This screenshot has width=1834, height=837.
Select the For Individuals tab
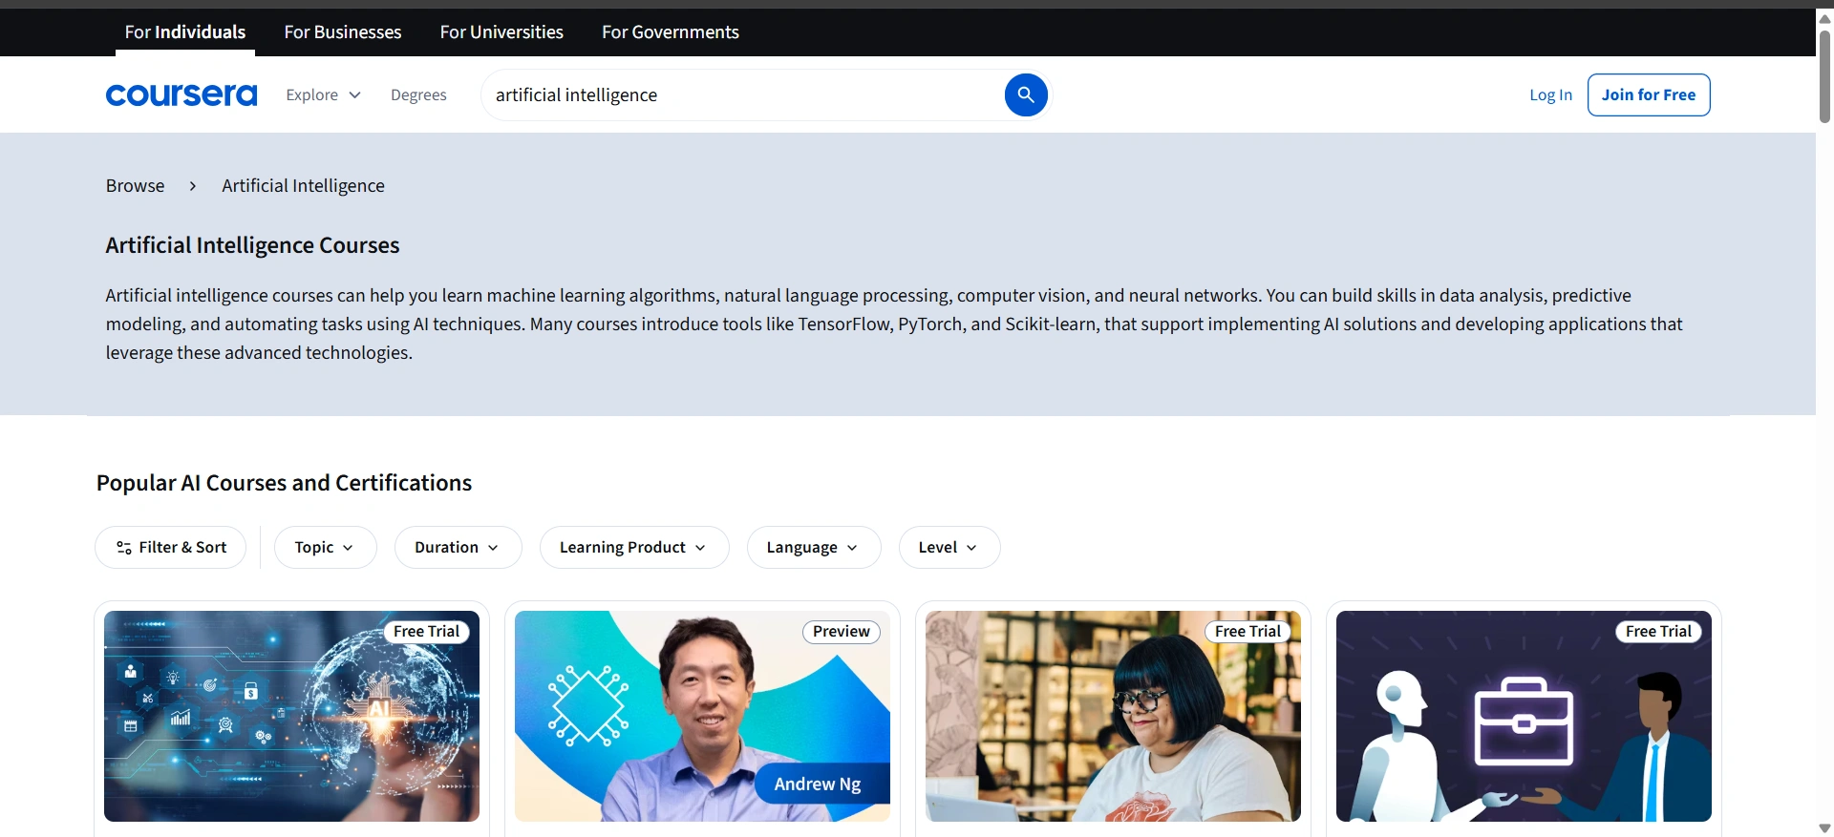point(185,31)
